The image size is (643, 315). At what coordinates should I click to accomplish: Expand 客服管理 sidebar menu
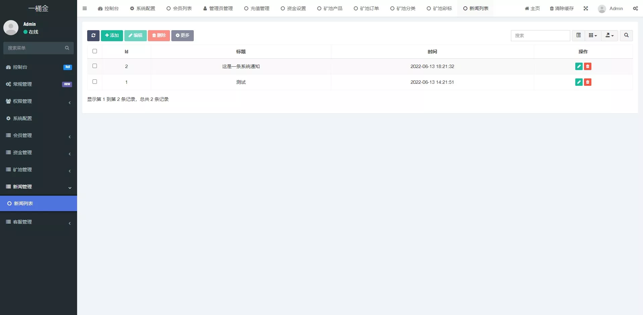point(39,222)
